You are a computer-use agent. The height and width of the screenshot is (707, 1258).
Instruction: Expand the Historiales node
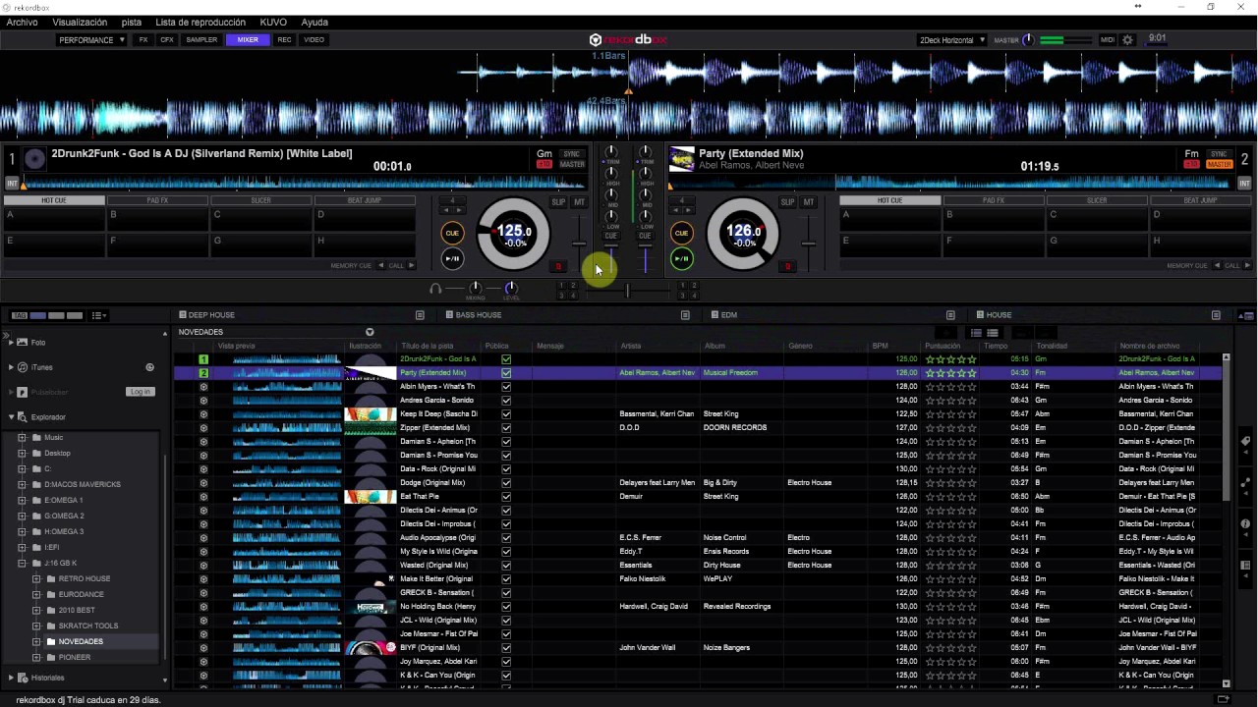pos(12,678)
